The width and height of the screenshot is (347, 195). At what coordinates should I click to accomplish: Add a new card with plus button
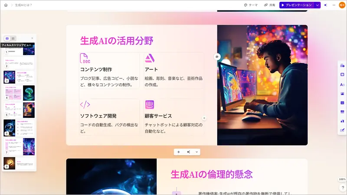pyautogui.click(x=178, y=152)
